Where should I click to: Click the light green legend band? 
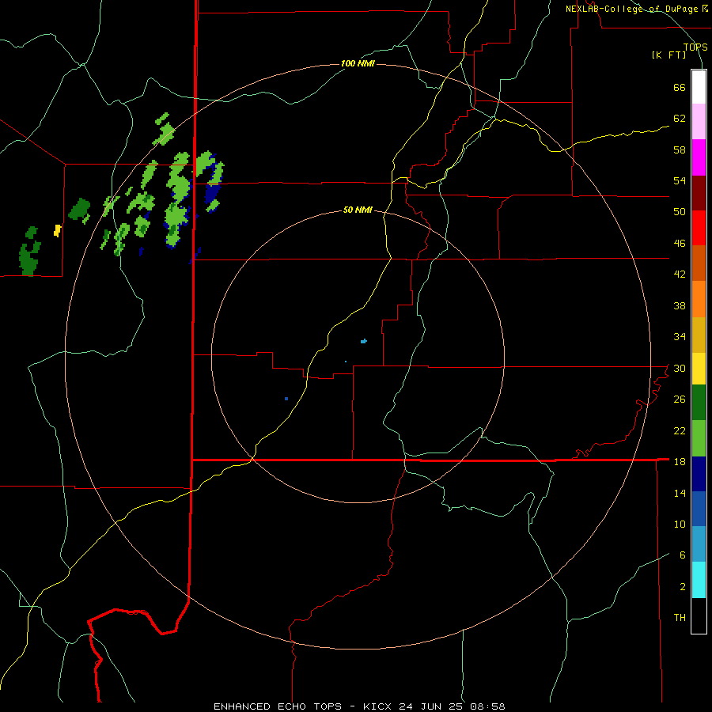[x=699, y=438]
